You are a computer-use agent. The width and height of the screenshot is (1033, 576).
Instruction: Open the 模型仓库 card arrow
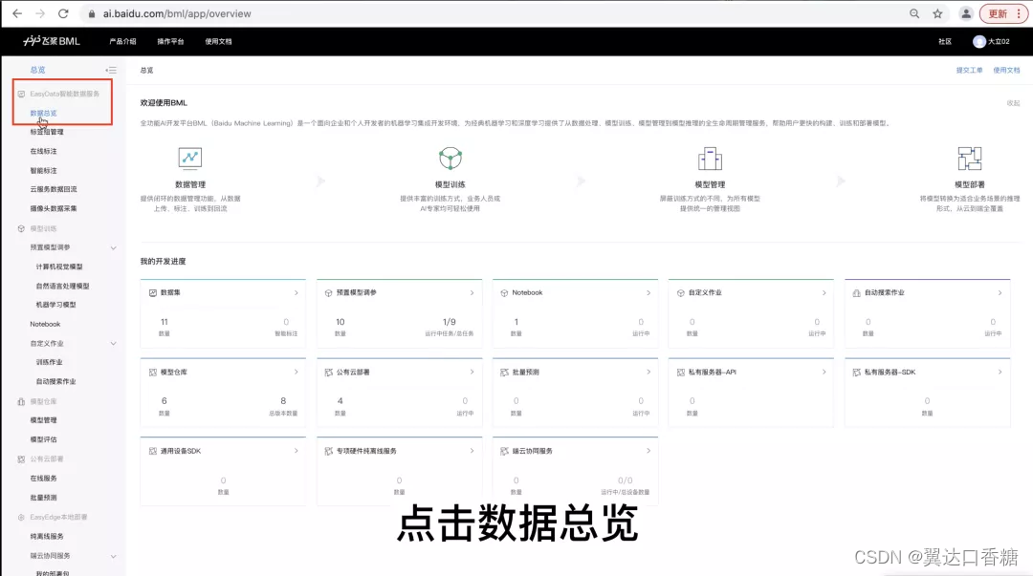[x=296, y=372]
